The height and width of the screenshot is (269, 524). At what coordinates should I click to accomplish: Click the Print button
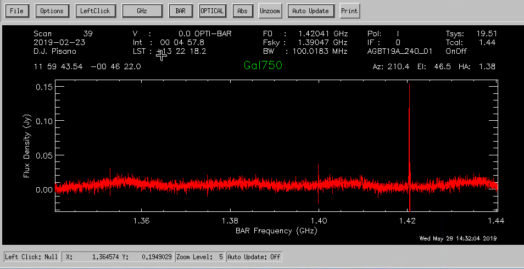click(x=349, y=10)
